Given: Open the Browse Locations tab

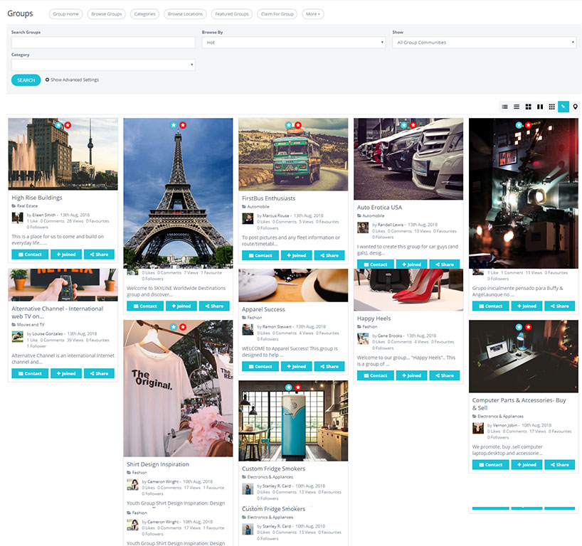Looking at the screenshot, I should (x=185, y=14).
